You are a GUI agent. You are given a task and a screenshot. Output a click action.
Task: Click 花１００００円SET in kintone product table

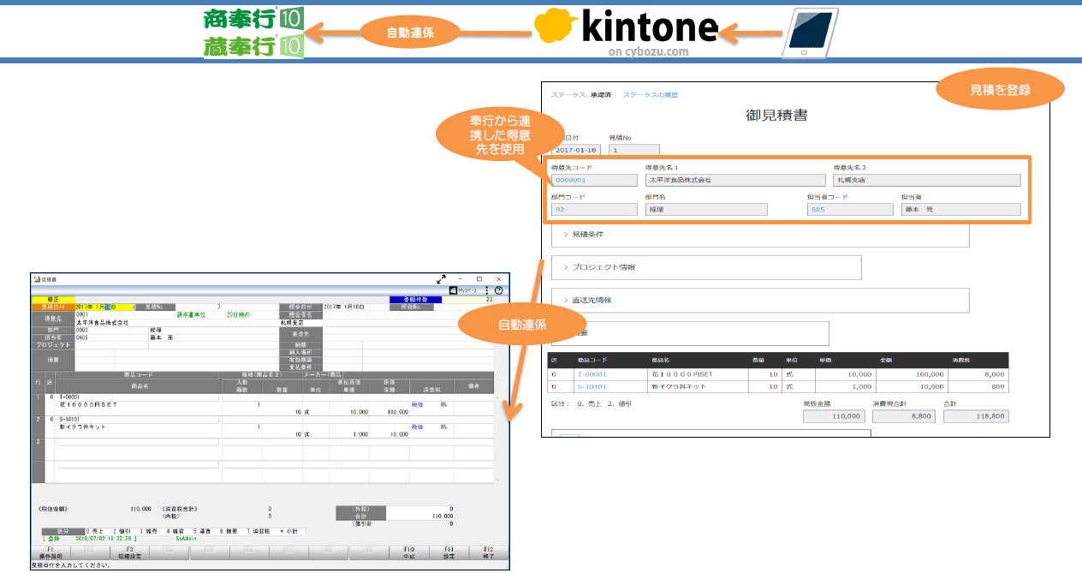point(681,374)
